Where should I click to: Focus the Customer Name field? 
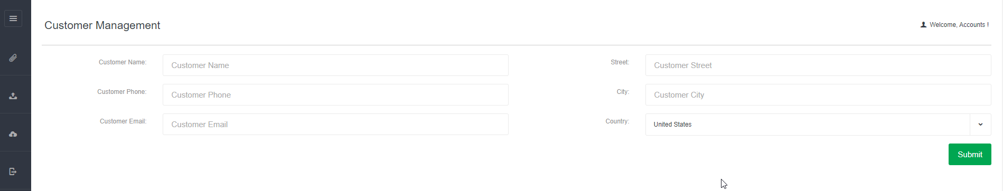pyautogui.click(x=335, y=65)
